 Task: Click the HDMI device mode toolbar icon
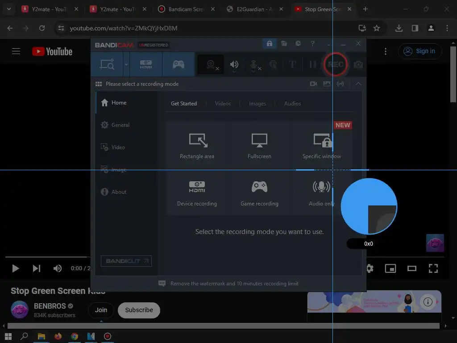click(146, 64)
